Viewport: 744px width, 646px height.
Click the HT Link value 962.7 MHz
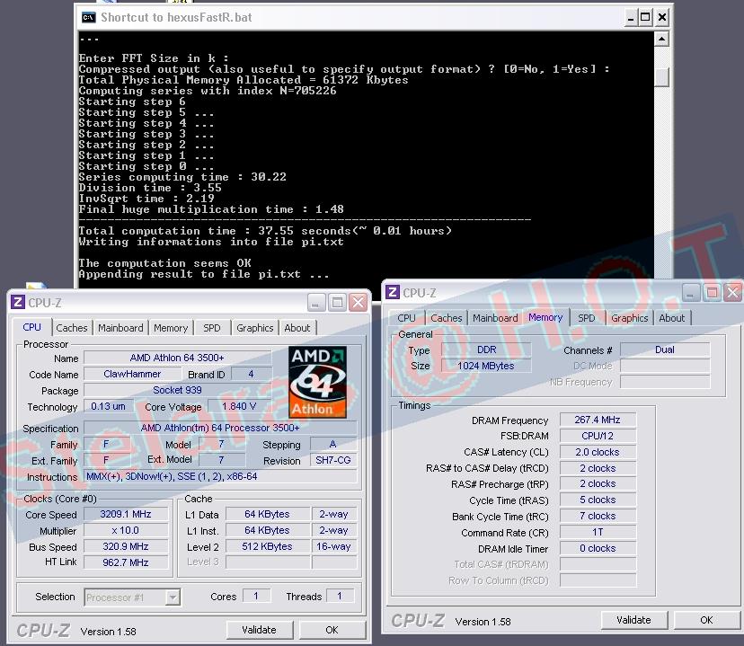pyautogui.click(x=126, y=562)
